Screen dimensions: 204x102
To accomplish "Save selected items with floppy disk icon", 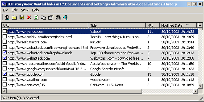I will click(22, 17).
